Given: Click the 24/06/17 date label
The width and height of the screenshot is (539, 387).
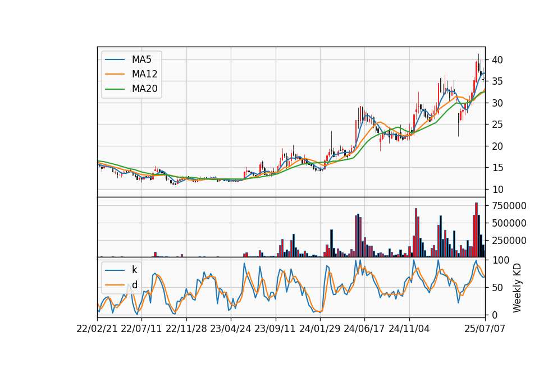Looking at the screenshot, I should 364,329.
